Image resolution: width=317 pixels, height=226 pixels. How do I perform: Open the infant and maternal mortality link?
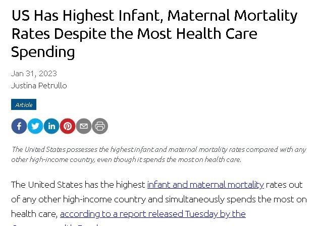(205, 185)
